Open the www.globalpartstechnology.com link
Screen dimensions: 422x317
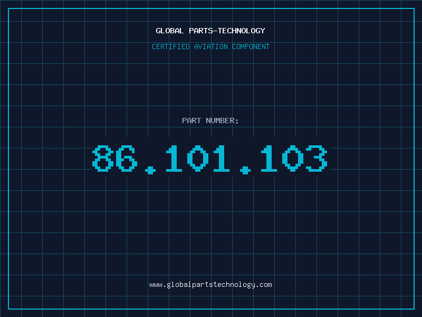pos(210,285)
